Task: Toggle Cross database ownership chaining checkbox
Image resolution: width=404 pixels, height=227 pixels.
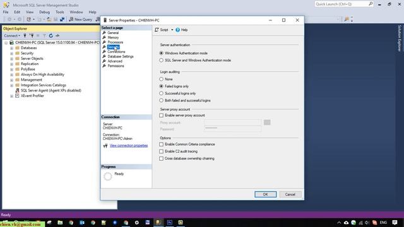Action: 162,158
